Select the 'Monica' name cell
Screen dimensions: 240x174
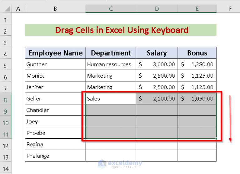pyautogui.click(x=55, y=76)
